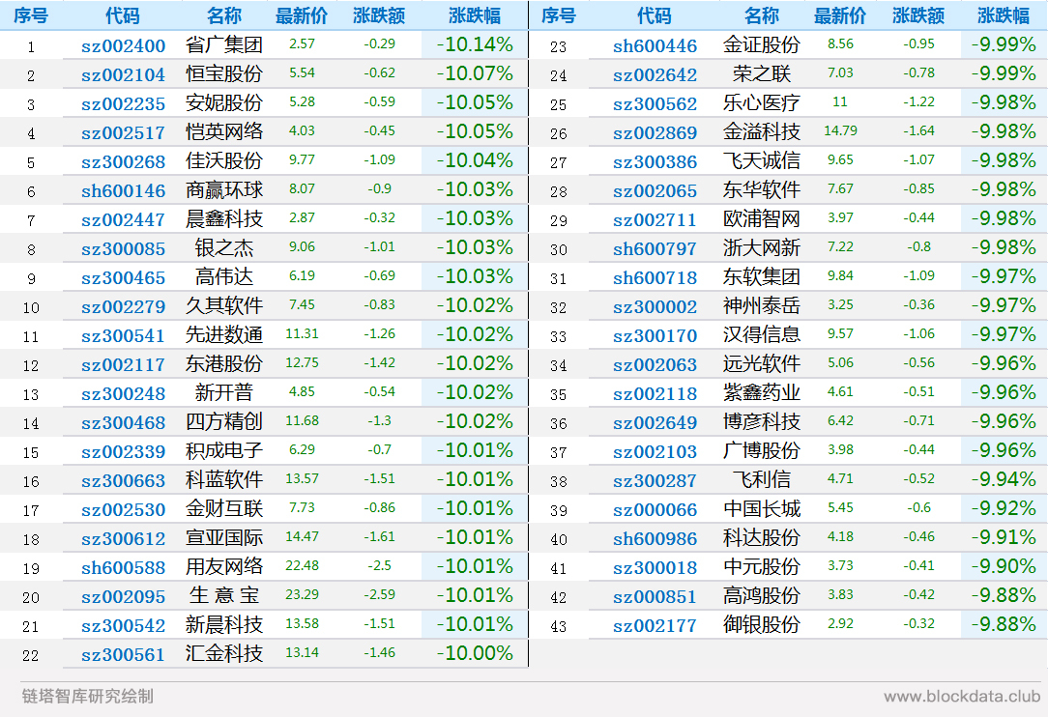Select stock name 东软集团
1048x717 pixels.
point(761,276)
